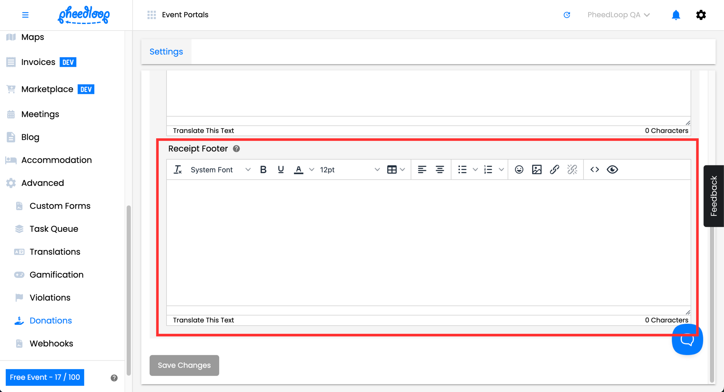Open the insert table menu
Image resolution: width=724 pixels, height=392 pixels.
[396, 170]
